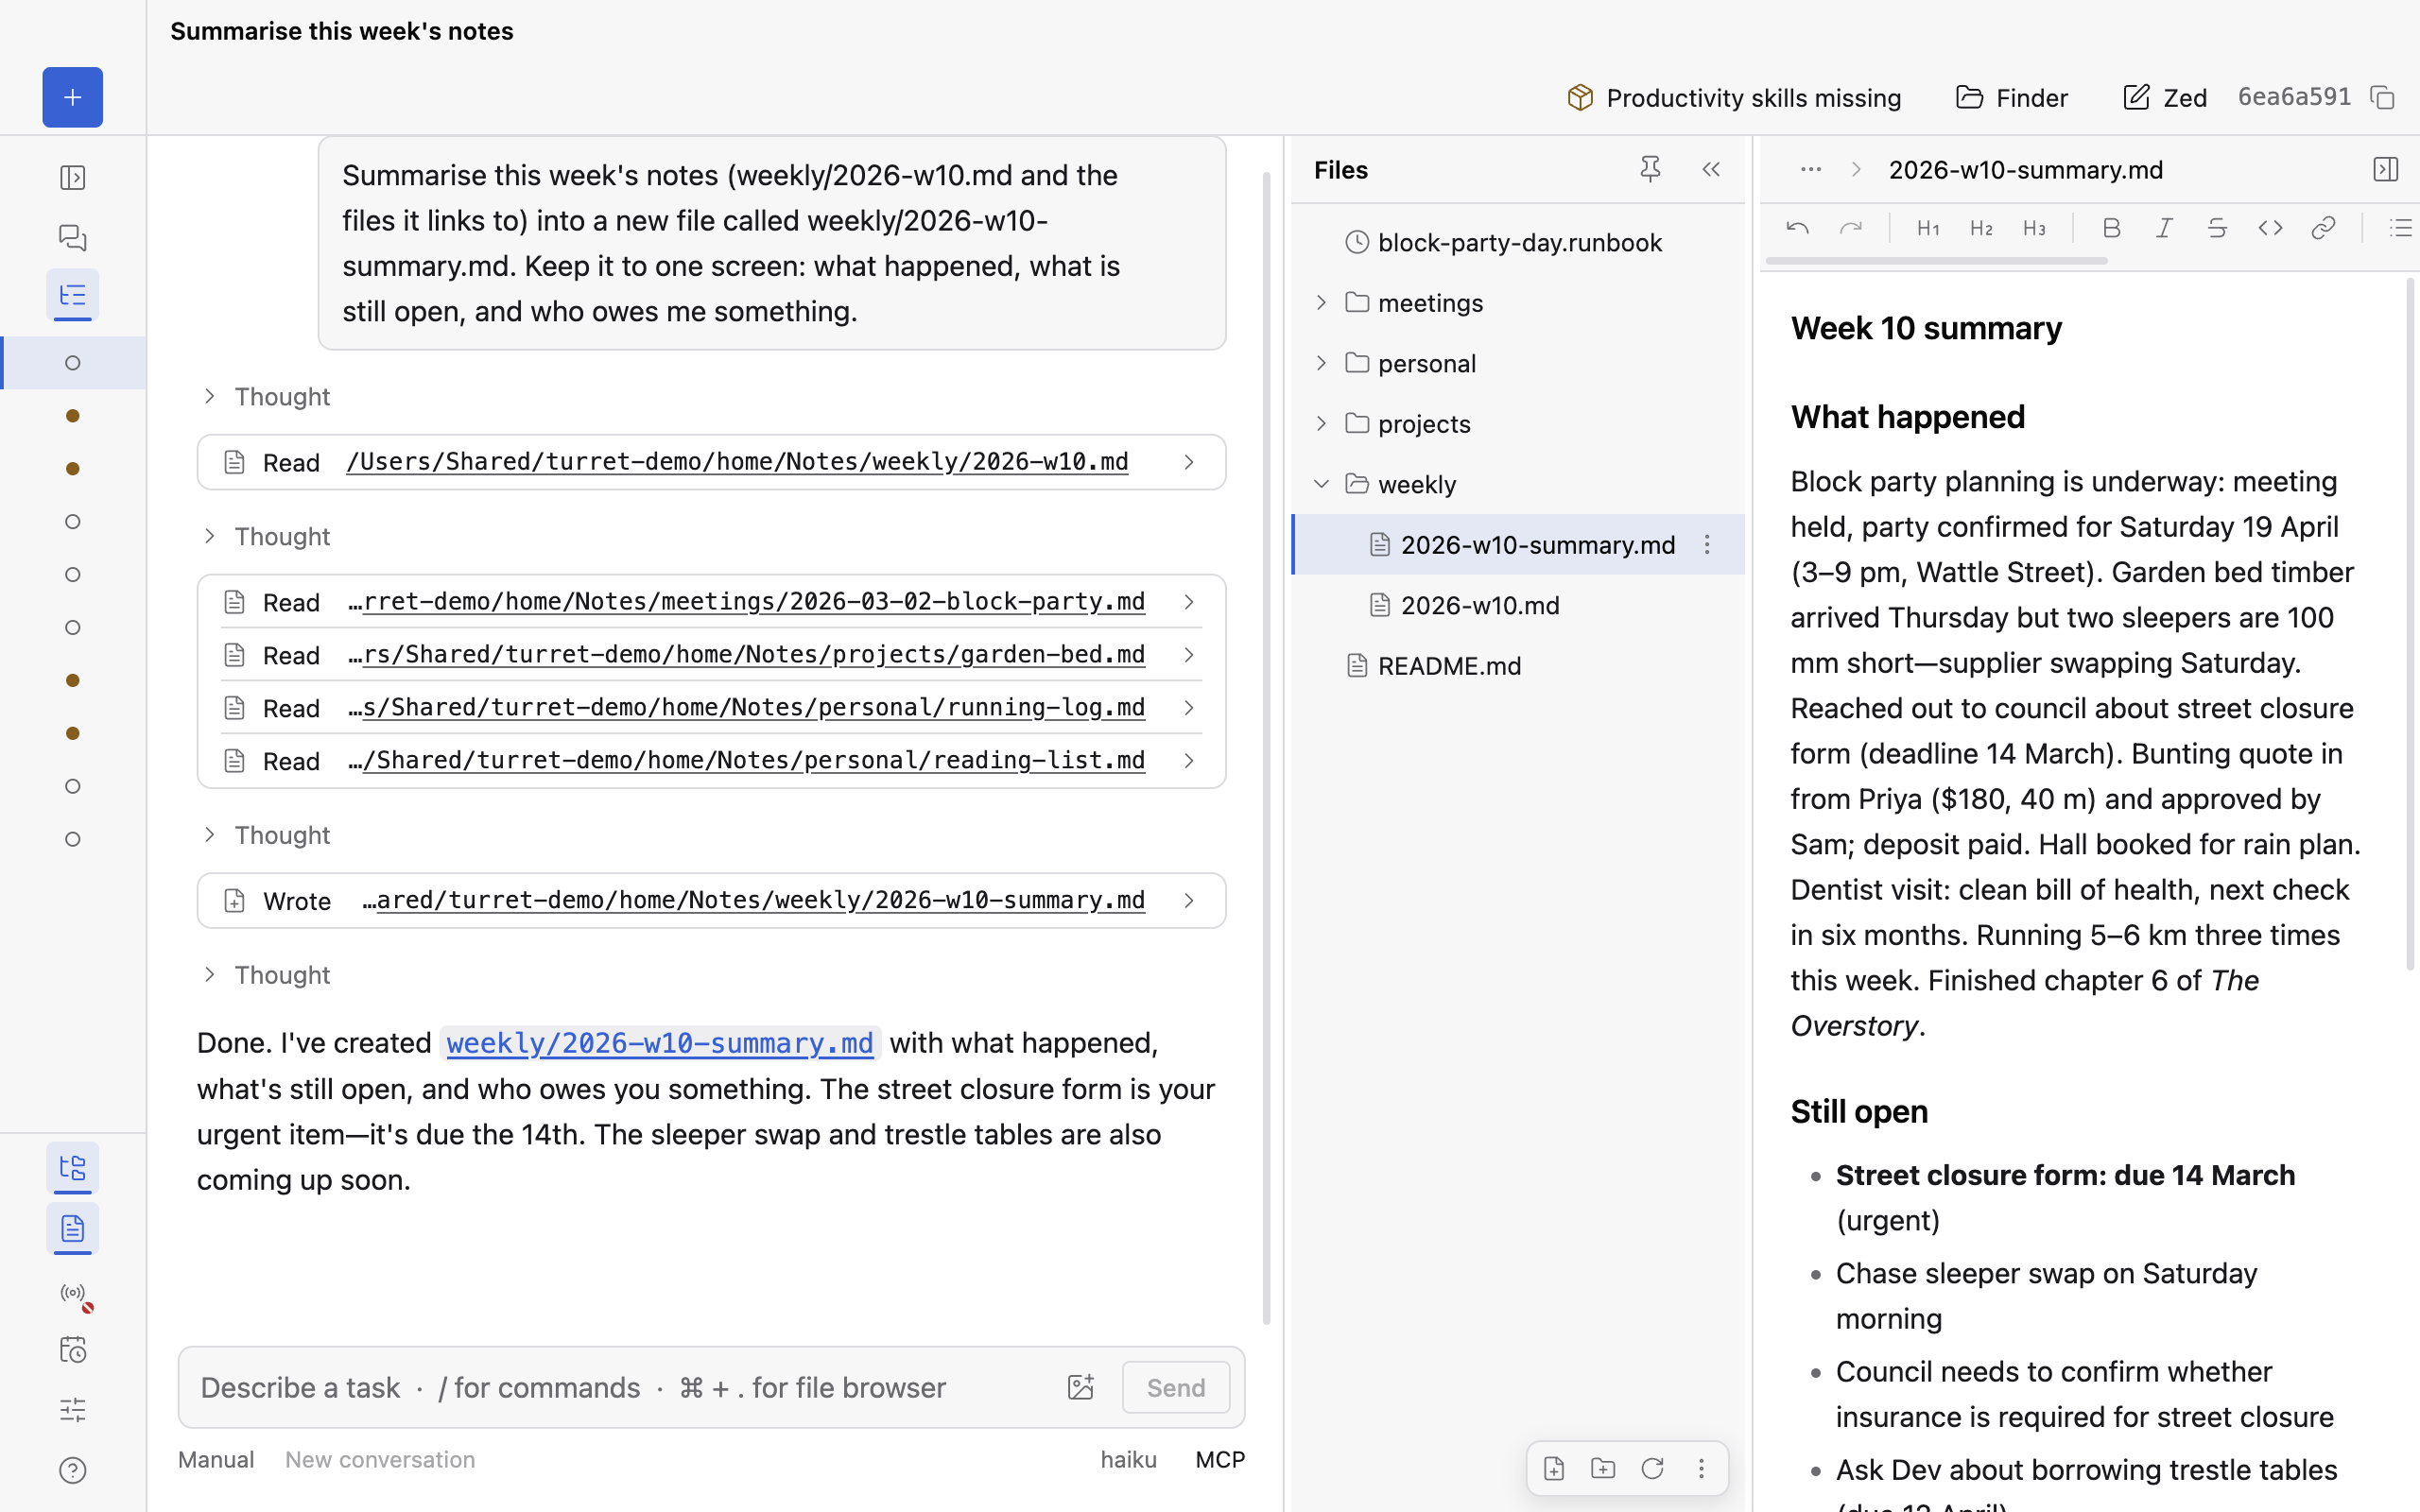Click the blue new conversation plus button
This screenshot has width=2420, height=1512.
[x=72, y=97]
